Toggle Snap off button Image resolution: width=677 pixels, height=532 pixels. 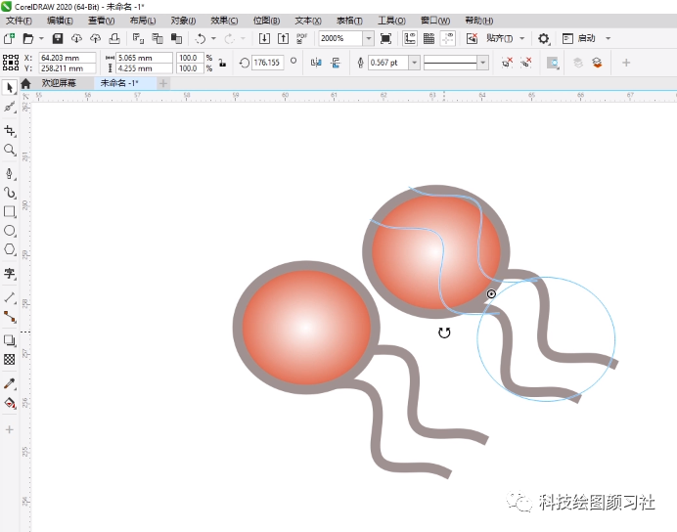click(x=472, y=38)
